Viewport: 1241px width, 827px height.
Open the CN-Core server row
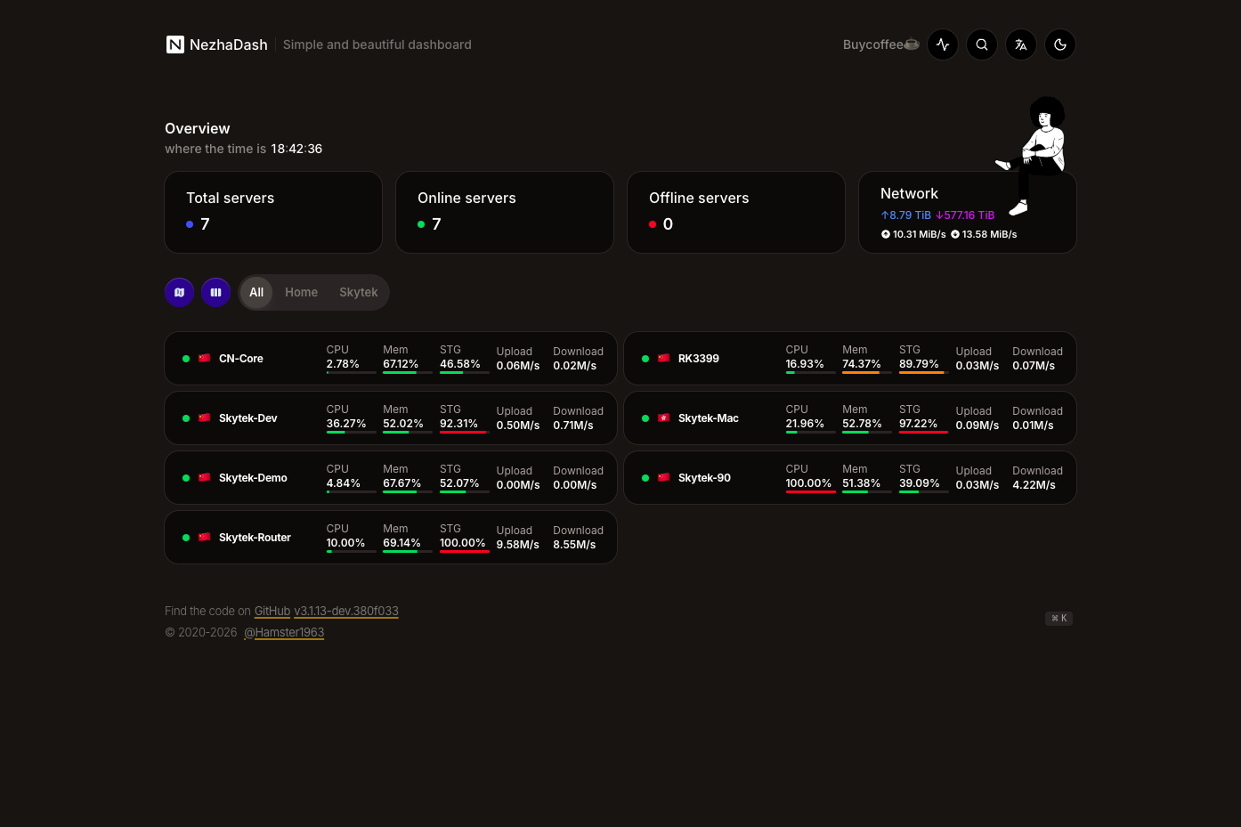(x=391, y=359)
